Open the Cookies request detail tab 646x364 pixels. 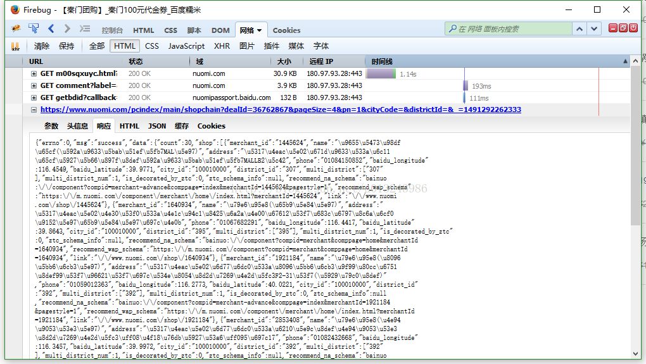pos(212,126)
